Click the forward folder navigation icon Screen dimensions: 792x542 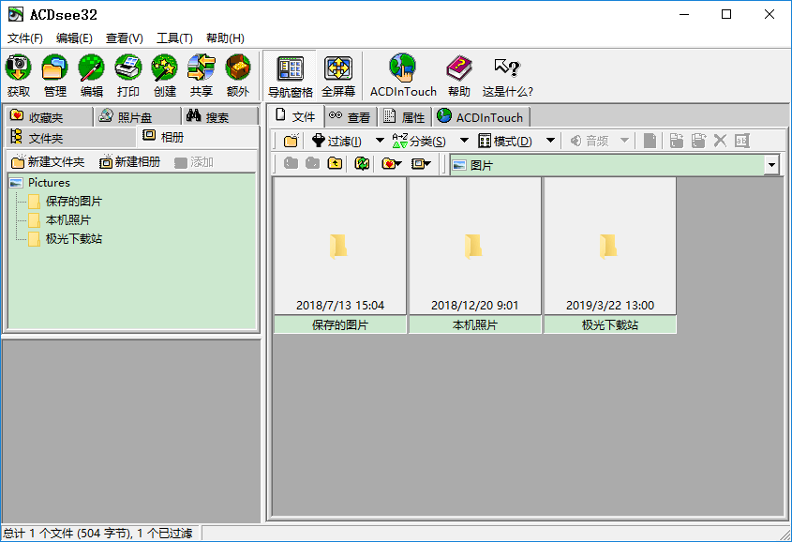pos(313,163)
